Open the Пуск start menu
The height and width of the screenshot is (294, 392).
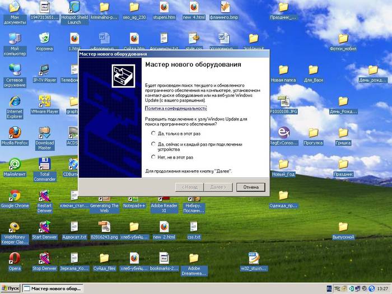(x=11, y=288)
